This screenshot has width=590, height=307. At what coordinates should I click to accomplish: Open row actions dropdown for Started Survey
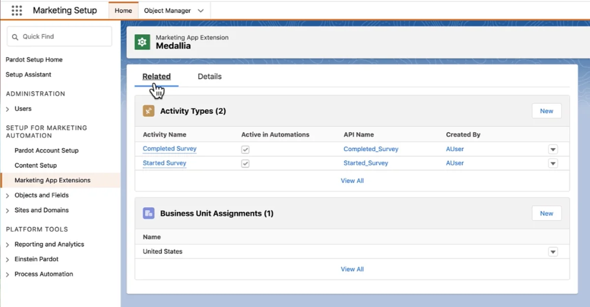tap(553, 163)
